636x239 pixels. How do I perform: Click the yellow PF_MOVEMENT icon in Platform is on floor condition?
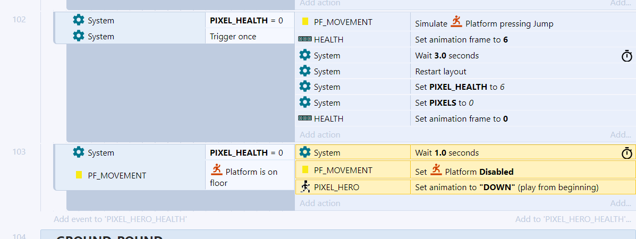tap(79, 175)
